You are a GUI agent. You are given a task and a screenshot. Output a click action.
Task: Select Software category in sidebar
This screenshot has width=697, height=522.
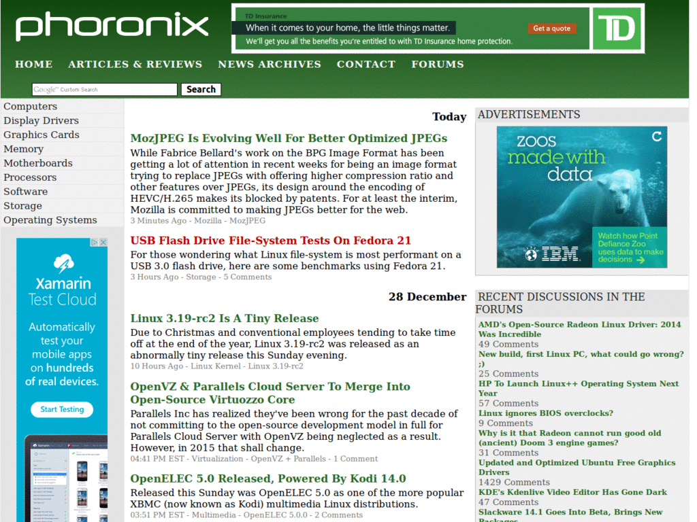tap(62, 192)
